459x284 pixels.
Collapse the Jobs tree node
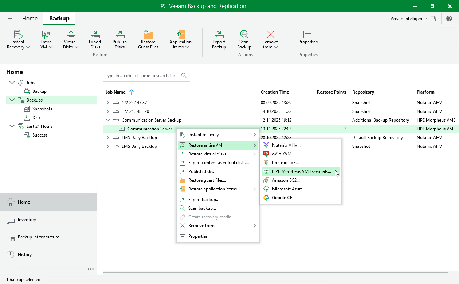coord(12,82)
